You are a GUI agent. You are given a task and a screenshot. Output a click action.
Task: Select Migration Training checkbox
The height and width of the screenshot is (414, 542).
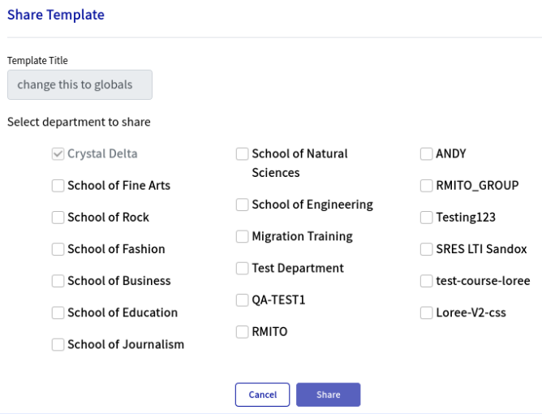[x=243, y=237]
